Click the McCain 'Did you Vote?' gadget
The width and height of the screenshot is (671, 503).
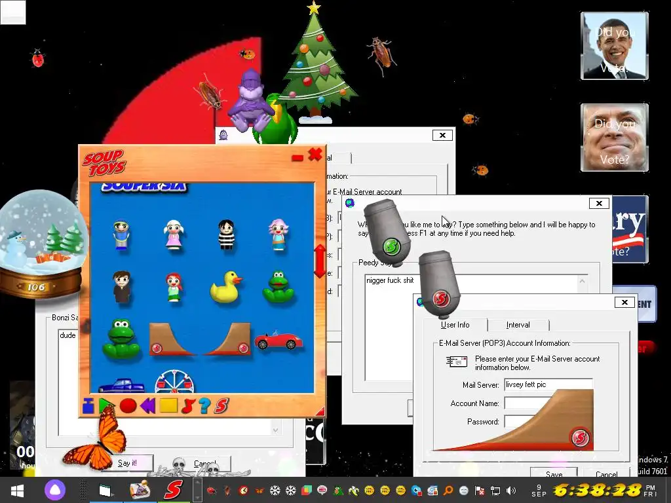[x=615, y=138]
